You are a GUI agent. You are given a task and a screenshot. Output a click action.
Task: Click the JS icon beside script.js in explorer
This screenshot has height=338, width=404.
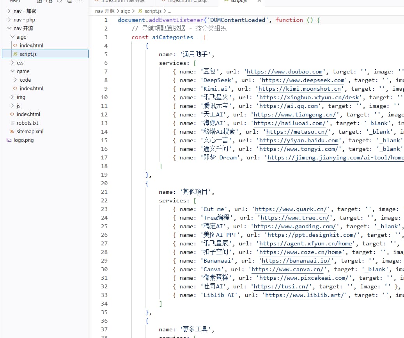tap(15, 54)
